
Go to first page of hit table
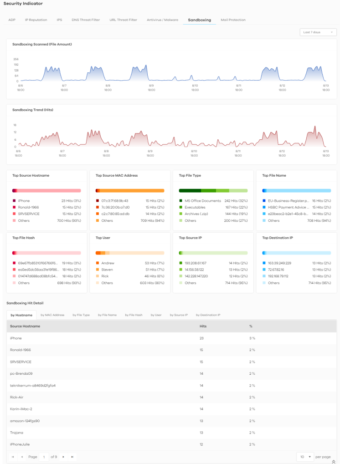[13, 457]
